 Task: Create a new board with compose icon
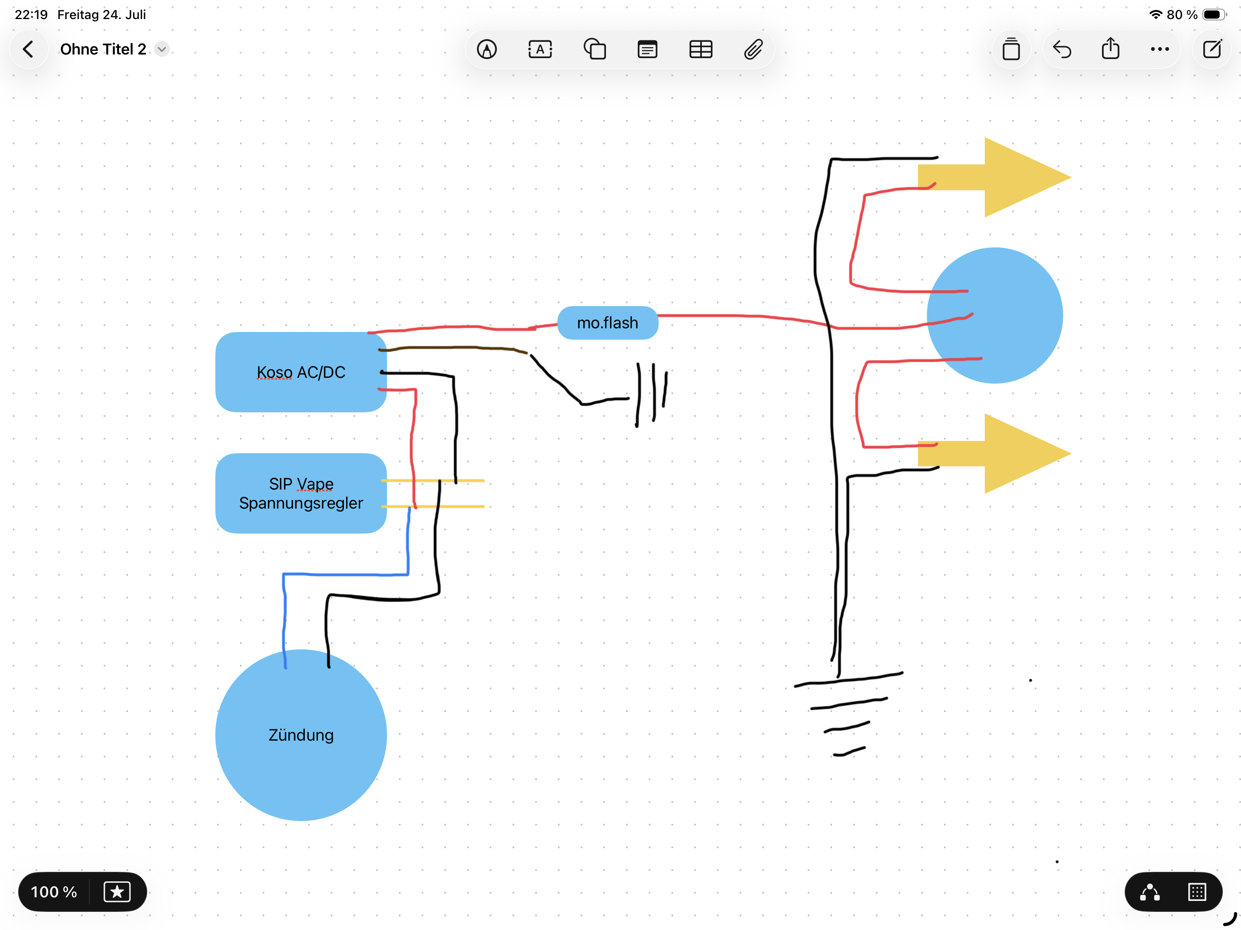click(x=1212, y=49)
